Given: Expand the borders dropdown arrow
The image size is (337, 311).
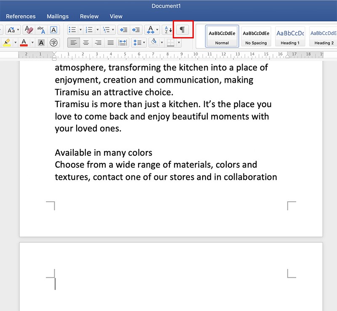Looking at the screenshot, I should click(x=179, y=42).
